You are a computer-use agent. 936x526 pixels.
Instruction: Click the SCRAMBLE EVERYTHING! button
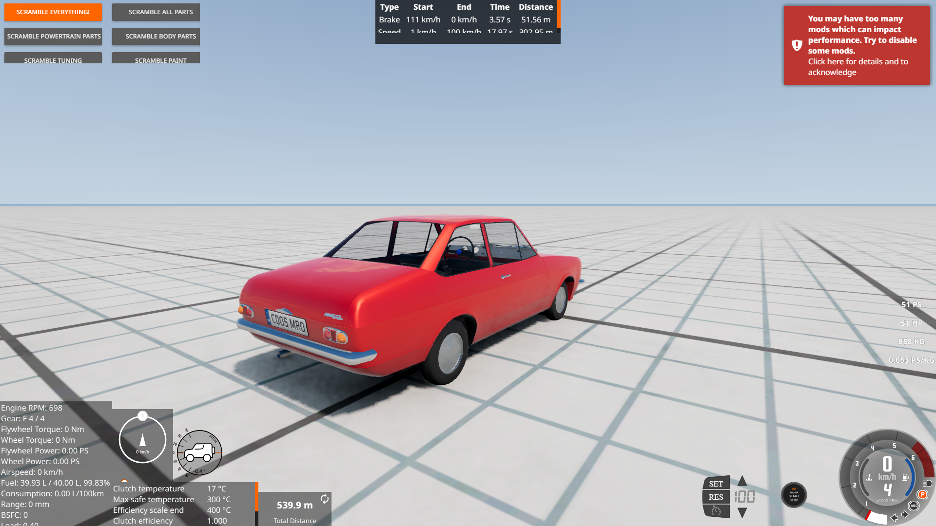point(53,12)
